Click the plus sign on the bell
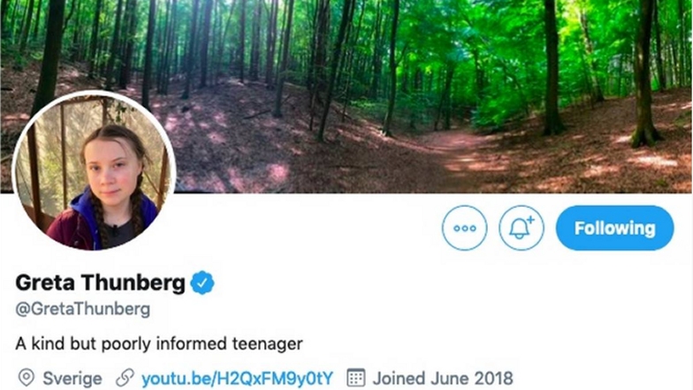Screen dimensions: 693x390 pos(530,219)
